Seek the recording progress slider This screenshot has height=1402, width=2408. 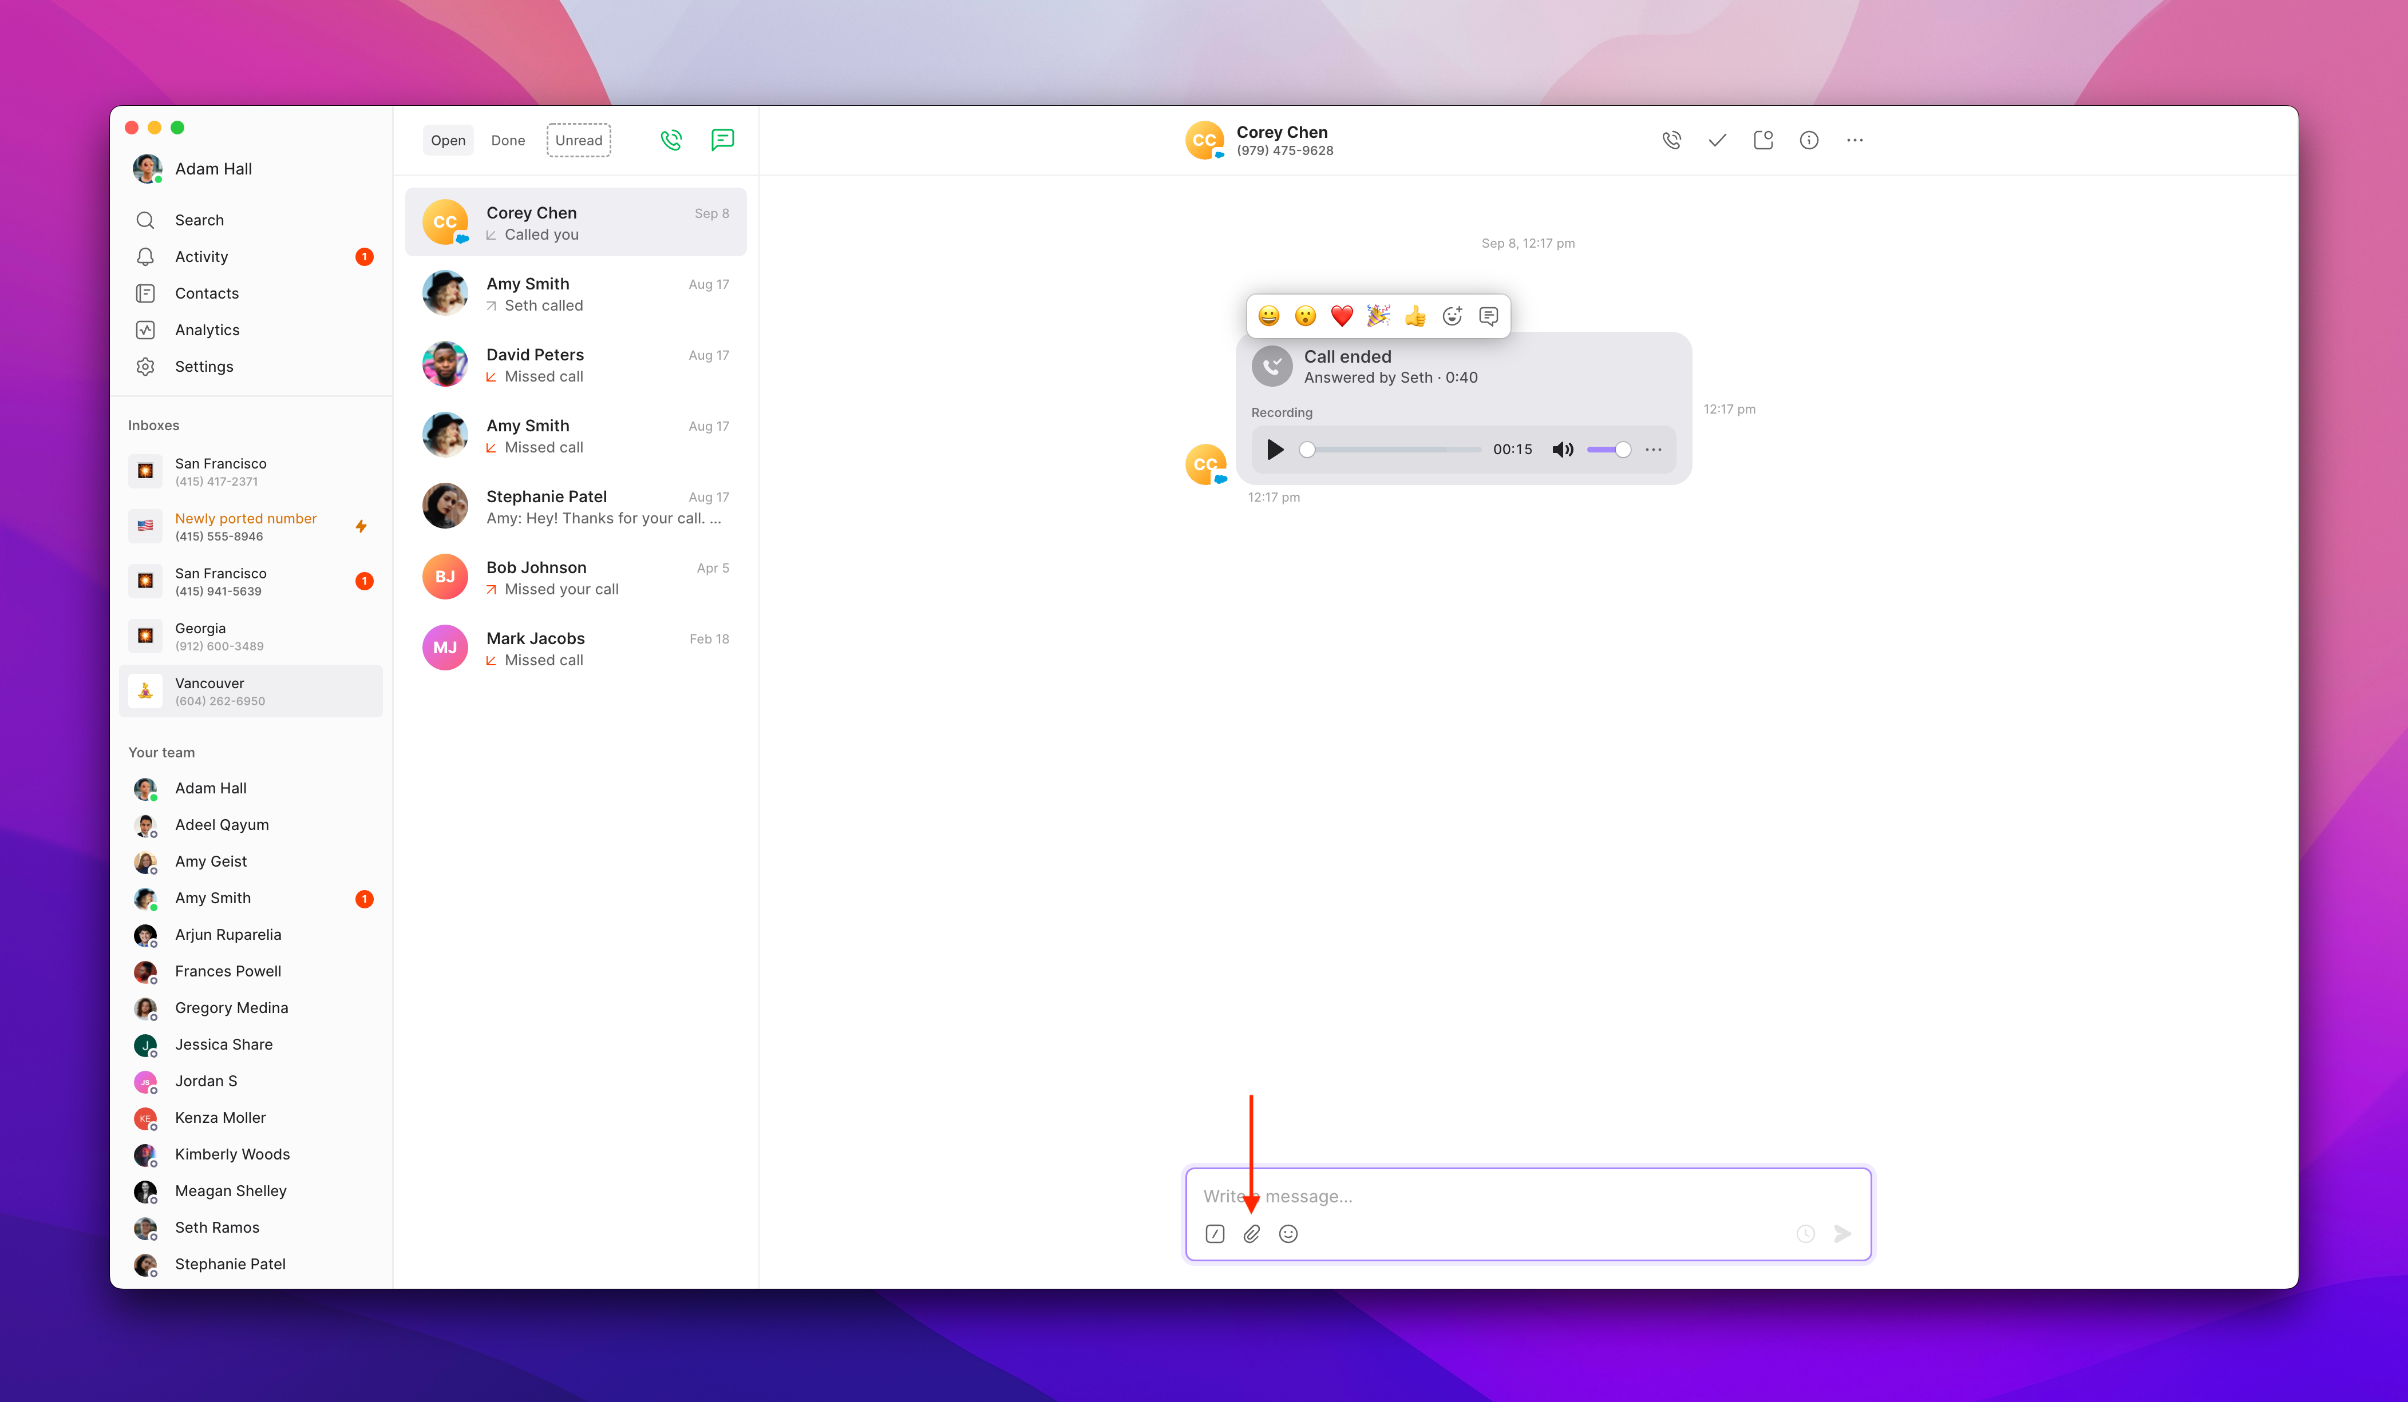coord(1390,450)
